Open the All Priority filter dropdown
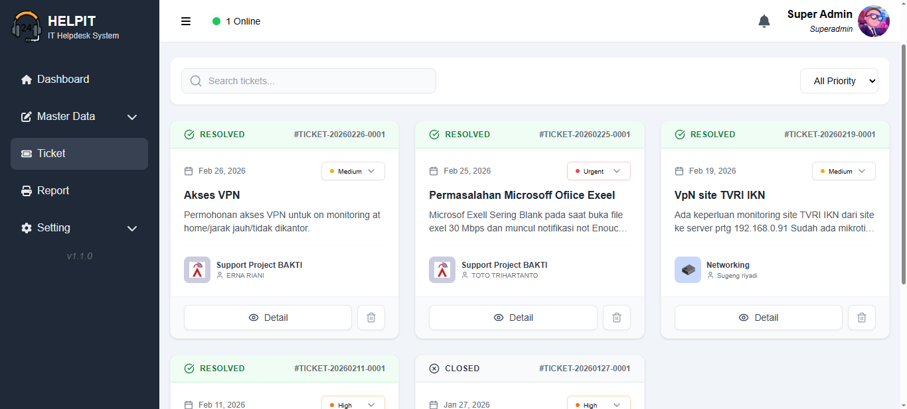Screen dimensions: 907x409 (x=839, y=81)
